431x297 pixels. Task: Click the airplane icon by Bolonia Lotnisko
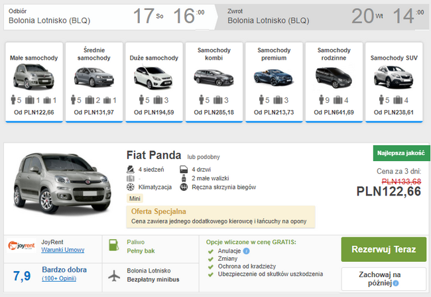[114, 276]
